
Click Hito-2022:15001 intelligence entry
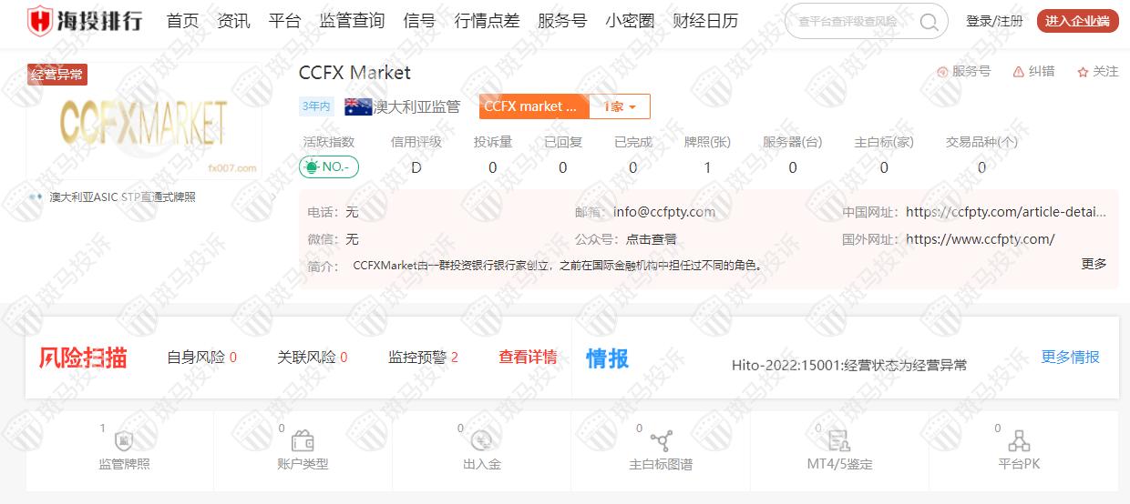tap(849, 365)
